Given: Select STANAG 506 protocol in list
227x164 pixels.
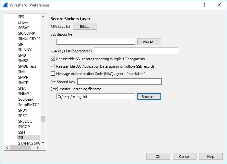Looking at the screenshot, I should (x=29, y=143).
